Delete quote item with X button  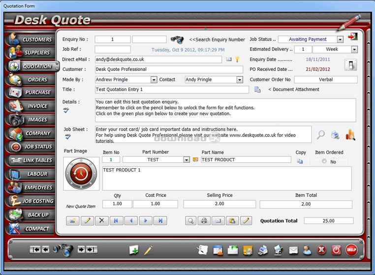pyautogui.click(x=102, y=221)
